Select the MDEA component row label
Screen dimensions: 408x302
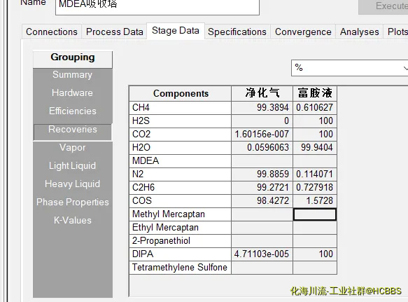tap(180, 160)
